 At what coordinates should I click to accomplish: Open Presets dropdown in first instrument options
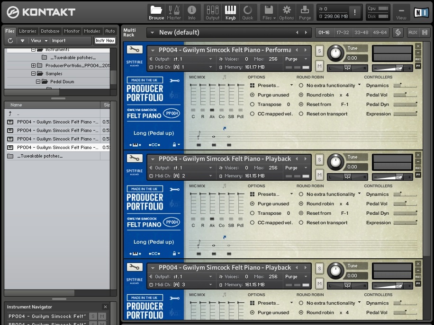coord(271,86)
